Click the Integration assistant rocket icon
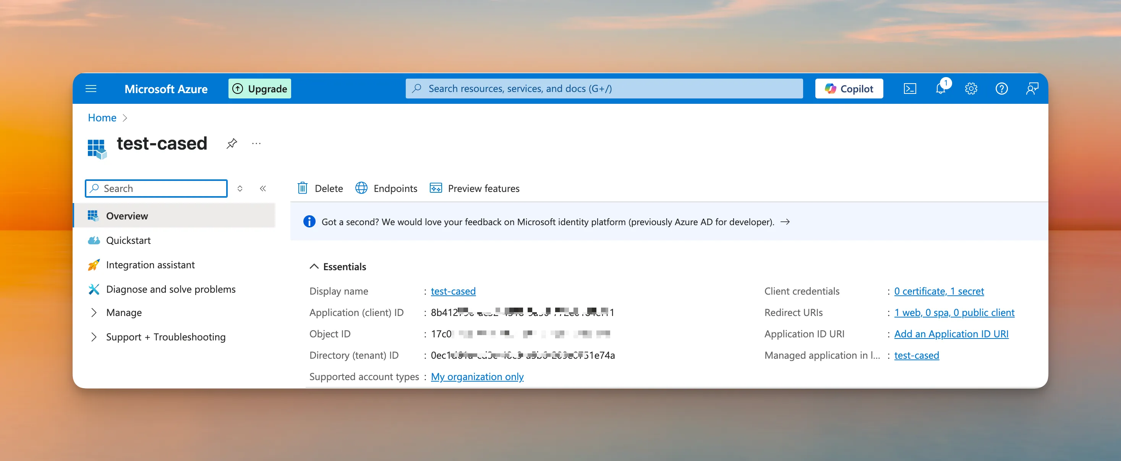The width and height of the screenshot is (1121, 461). coord(94,264)
